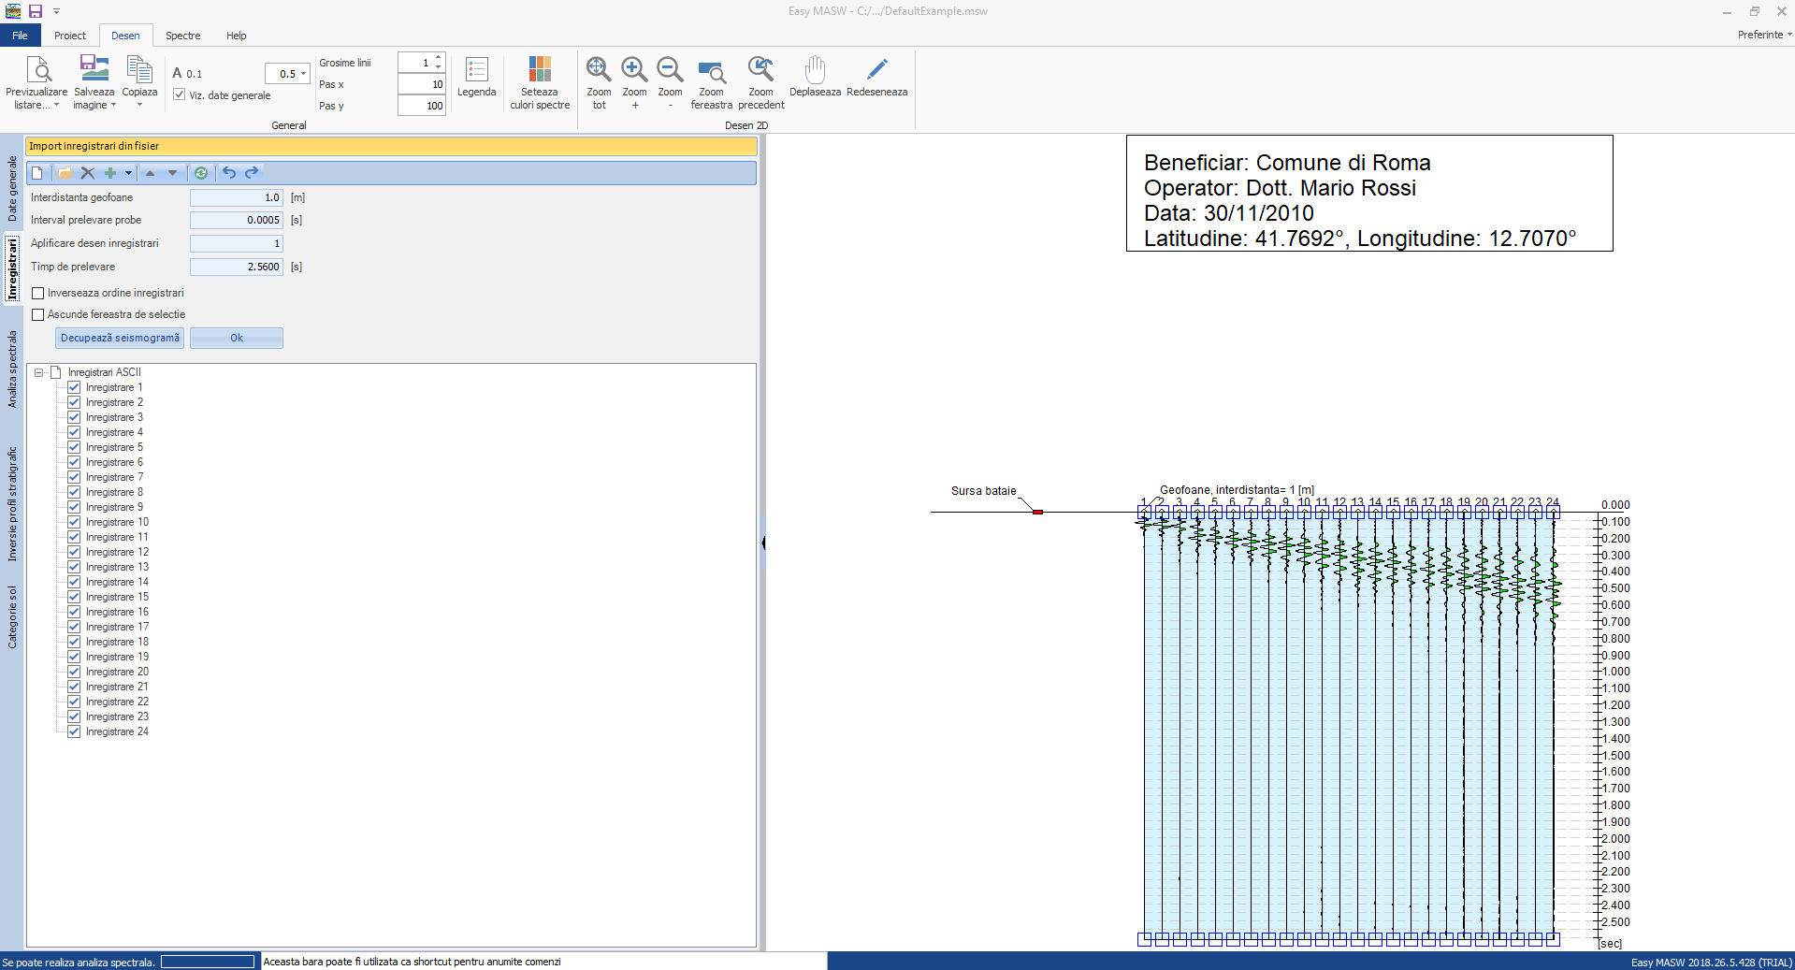Select the Zoom fereastra tool
The width and height of the screenshot is (1795, 970).
coord(712,71)
